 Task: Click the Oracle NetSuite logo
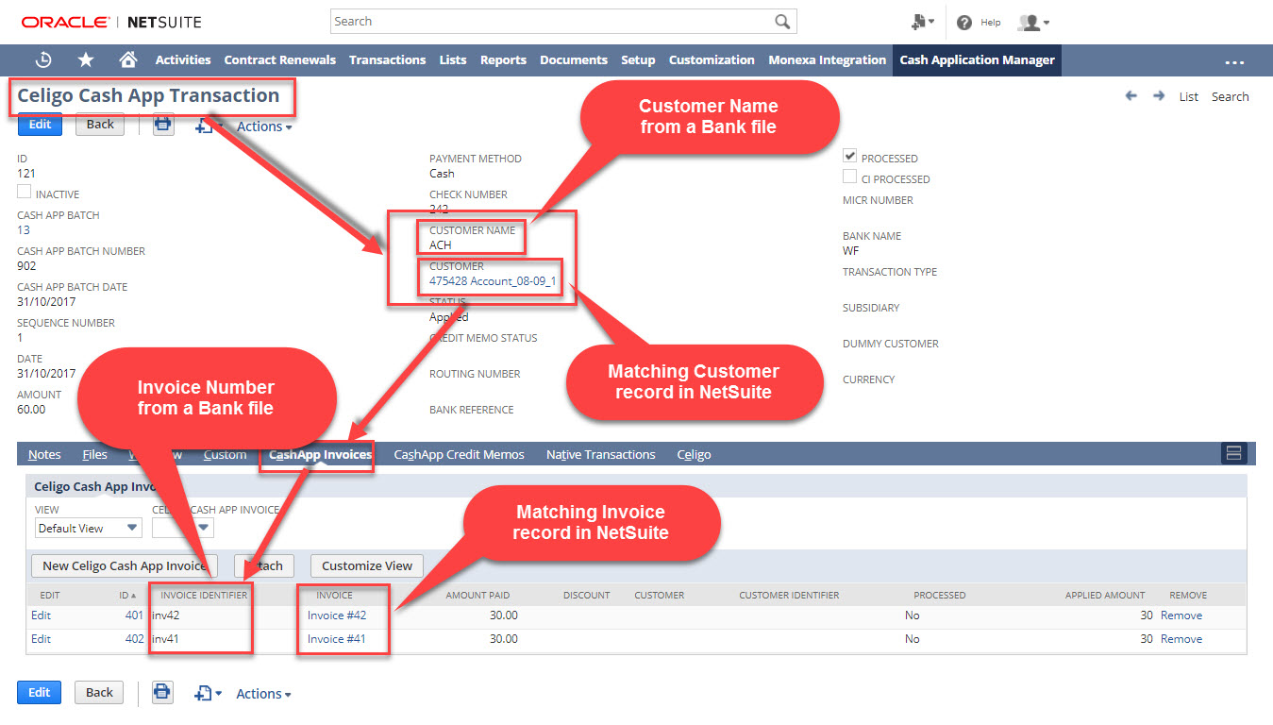click(111, 22)
